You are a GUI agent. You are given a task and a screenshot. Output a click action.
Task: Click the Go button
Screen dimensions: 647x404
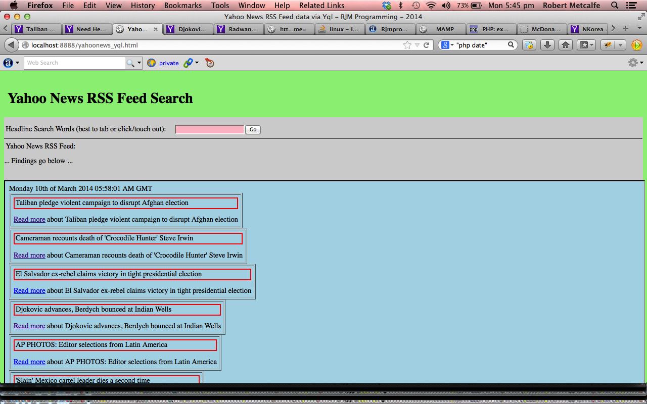point(253,130)
